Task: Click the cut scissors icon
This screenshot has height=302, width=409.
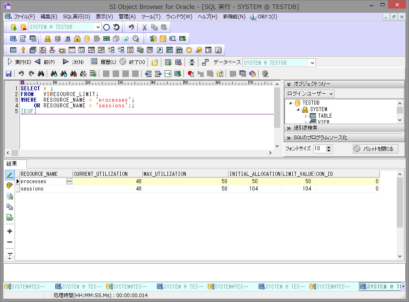Action: tap(144, 27)
